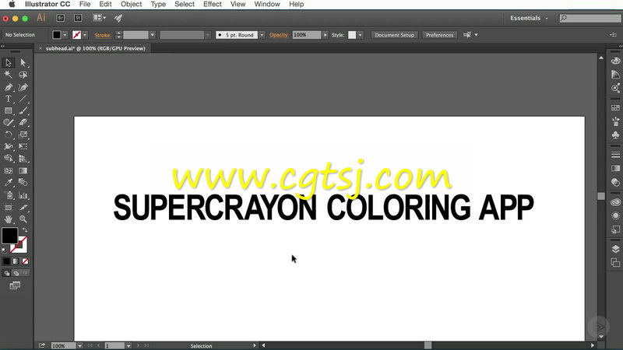Select the Selection tool arrow
623x350 pixels.
[x=9, y=63]
